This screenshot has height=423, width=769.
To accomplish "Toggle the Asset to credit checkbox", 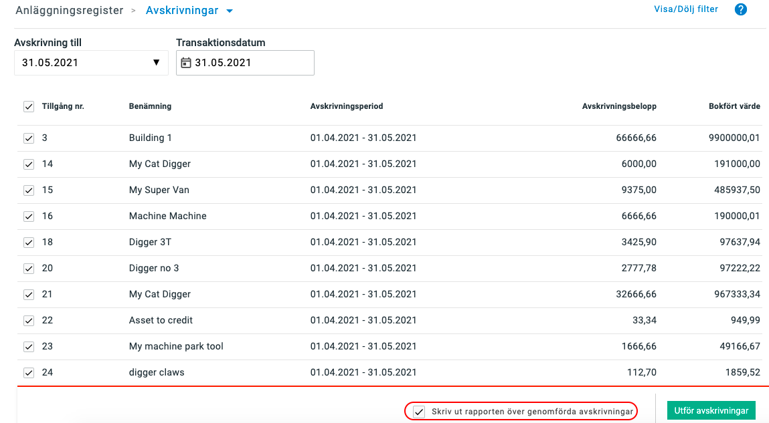I will click(29, 321).
